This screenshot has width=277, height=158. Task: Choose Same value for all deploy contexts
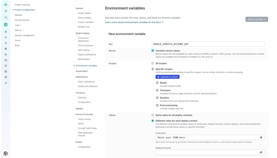[x=153, y=115]
